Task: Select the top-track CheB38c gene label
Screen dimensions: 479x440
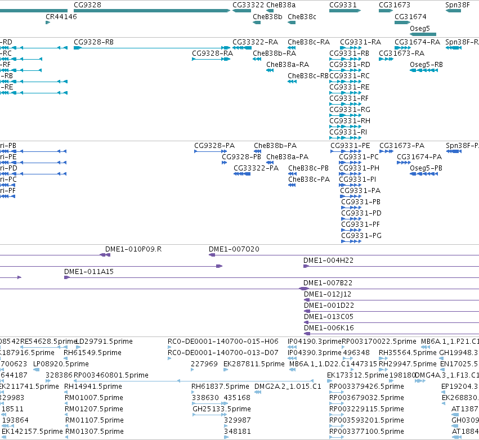Action: pos(302,17)
